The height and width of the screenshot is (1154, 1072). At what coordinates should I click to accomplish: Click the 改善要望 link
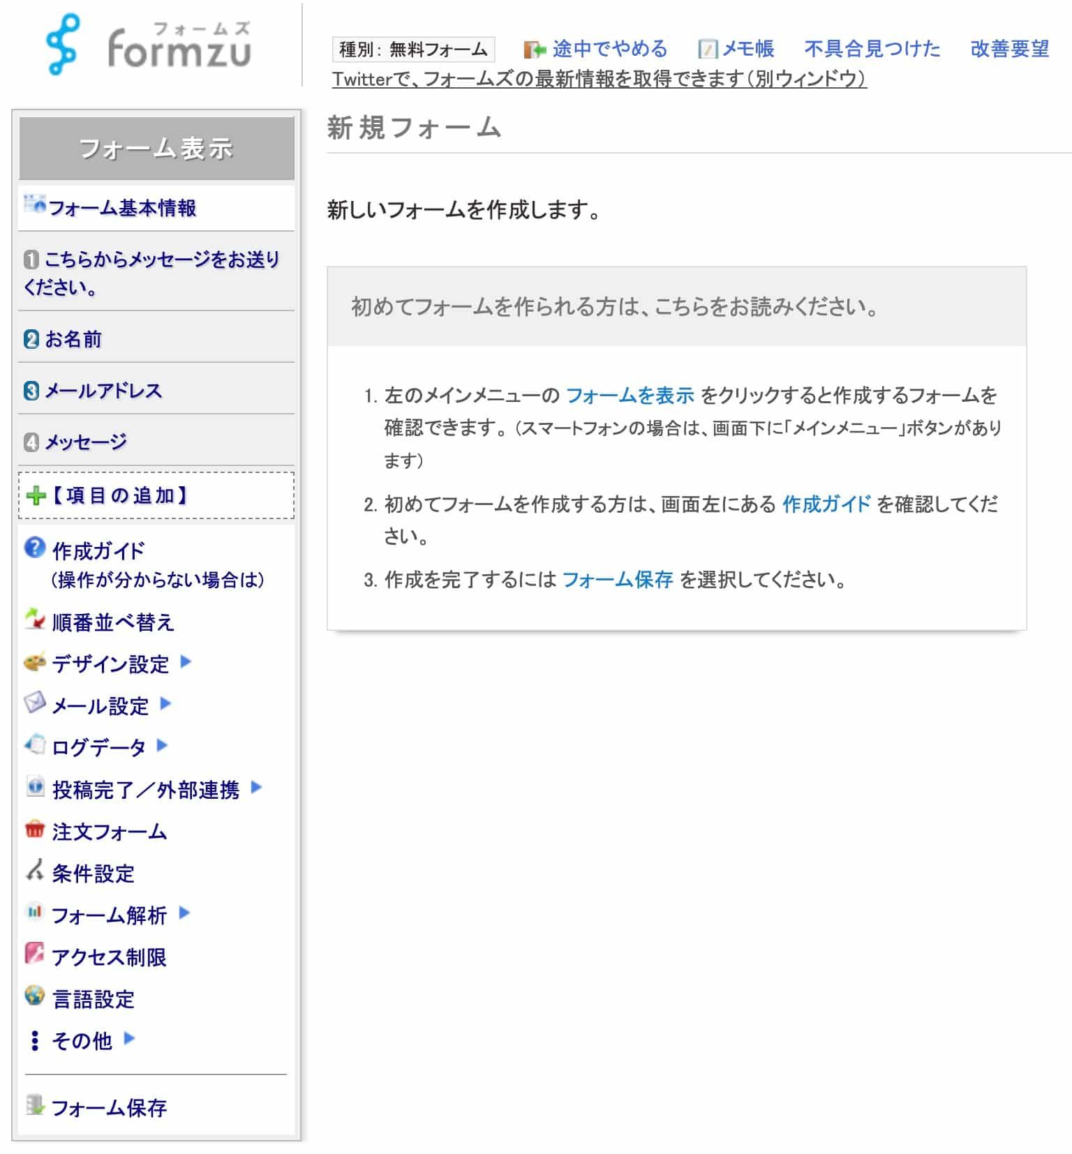tap(1010, 49)
